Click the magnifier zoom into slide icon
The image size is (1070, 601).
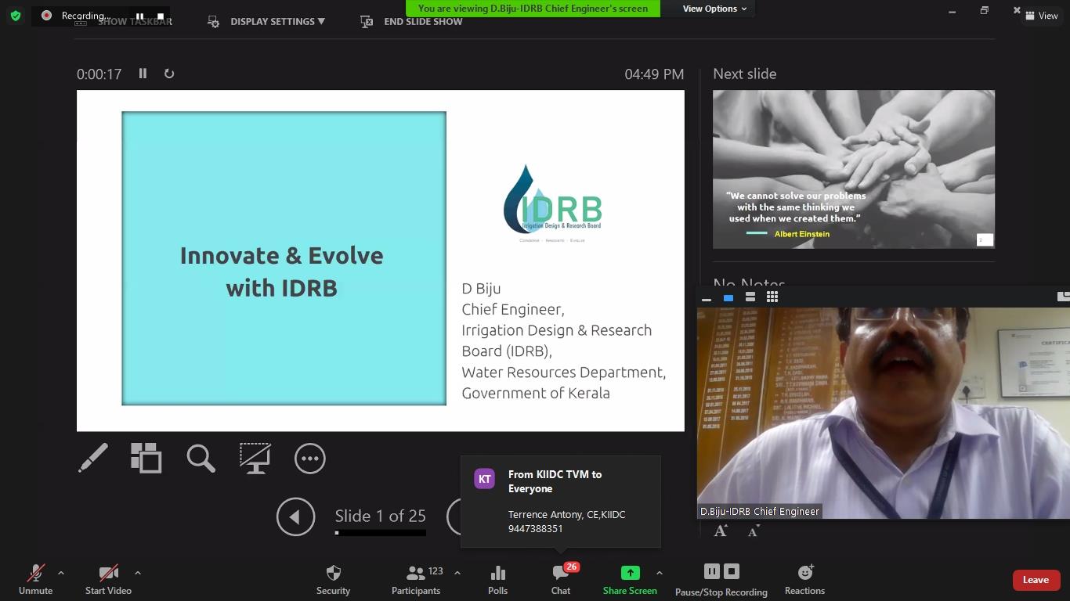click(201, 459)
